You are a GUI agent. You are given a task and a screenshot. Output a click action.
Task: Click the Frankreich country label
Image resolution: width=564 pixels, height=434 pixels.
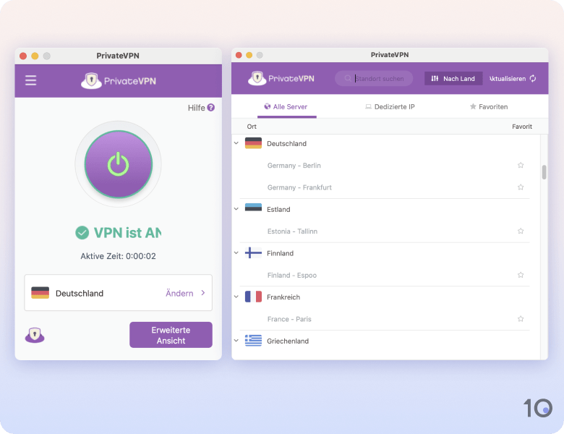(x=283, y=297)
